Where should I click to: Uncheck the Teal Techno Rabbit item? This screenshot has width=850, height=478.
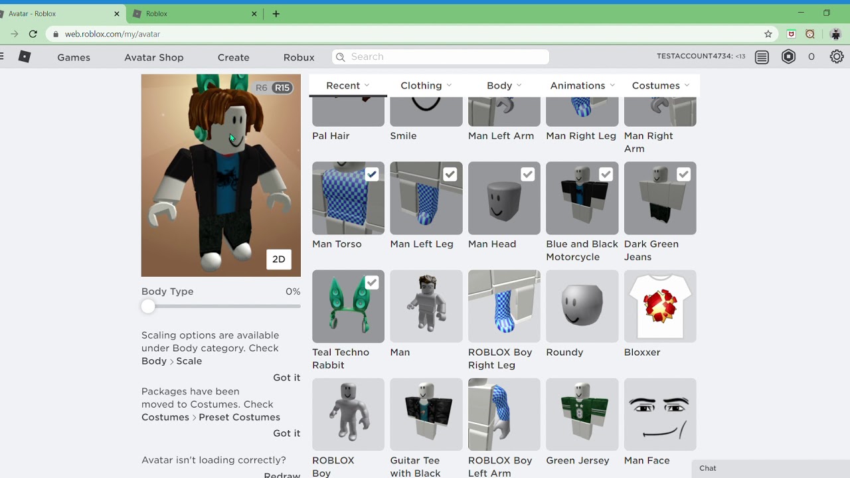click(x=372, y=283)
